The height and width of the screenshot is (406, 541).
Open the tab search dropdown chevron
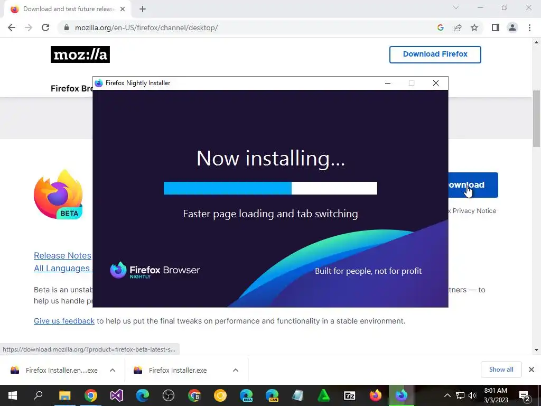tap(456, 7)
